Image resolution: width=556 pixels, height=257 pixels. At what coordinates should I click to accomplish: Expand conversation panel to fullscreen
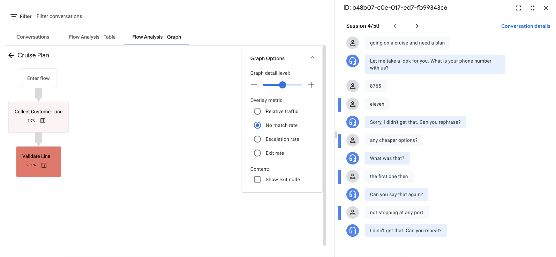518,8
